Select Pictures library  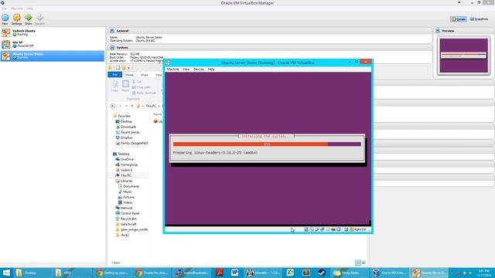point(126,197)
